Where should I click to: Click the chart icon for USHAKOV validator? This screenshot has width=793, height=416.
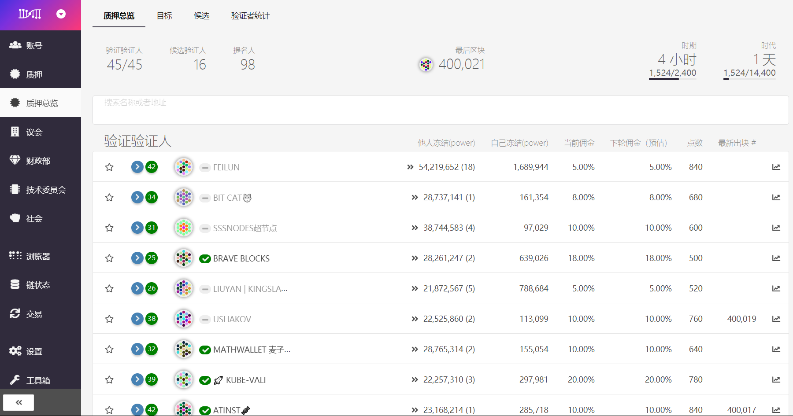tap(776, 319)
